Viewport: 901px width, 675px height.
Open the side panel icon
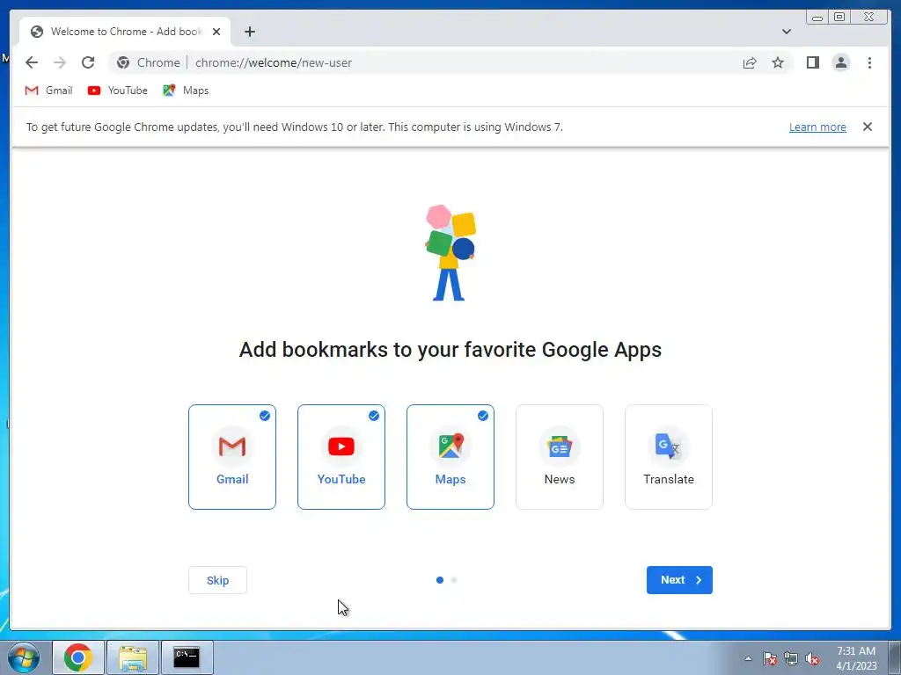point(812,62)
